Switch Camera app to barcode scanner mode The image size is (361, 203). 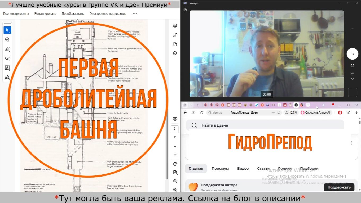pos(353,74)
